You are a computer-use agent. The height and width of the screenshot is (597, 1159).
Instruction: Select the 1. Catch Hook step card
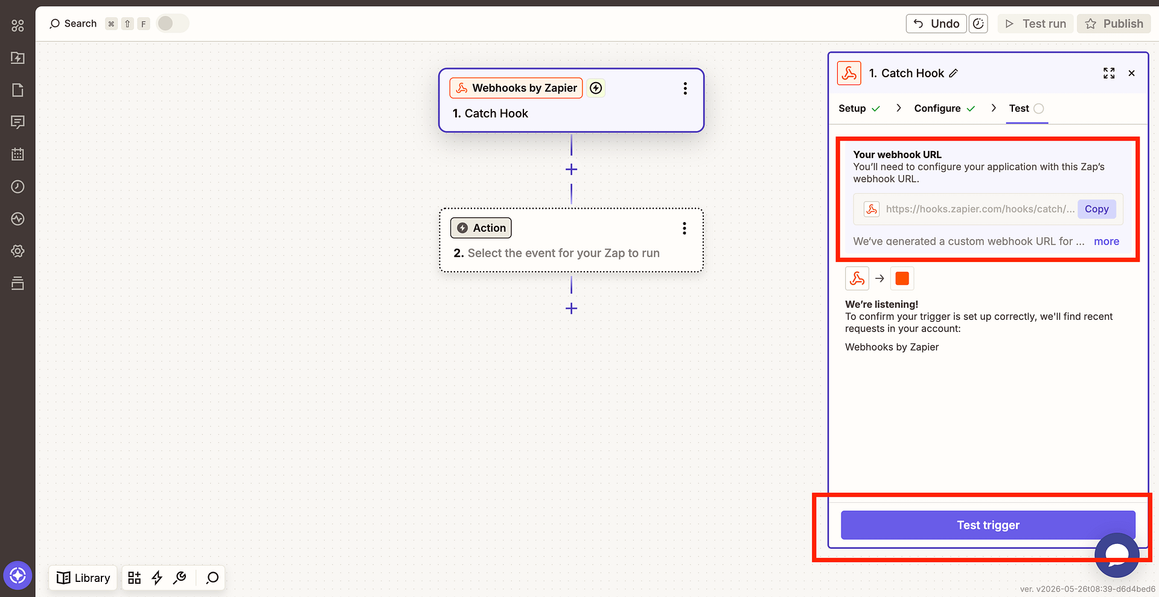(x=571, y=100)
